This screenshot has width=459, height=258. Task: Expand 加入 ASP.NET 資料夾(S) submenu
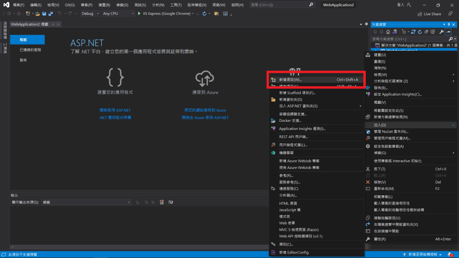[361, 106]
